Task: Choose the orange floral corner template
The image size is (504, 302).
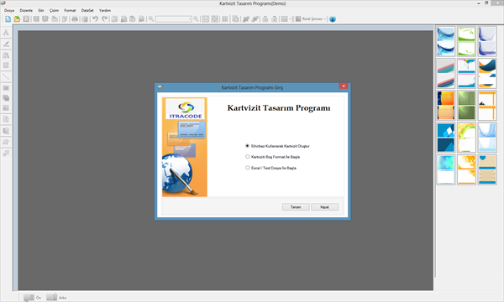Action: click(466, 169)
